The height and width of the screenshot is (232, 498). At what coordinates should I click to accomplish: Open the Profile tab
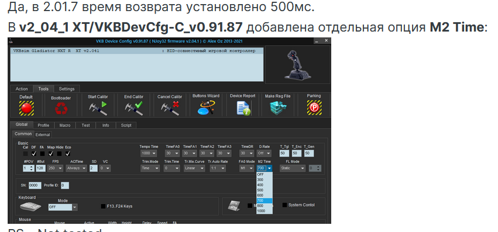point(43,126)
